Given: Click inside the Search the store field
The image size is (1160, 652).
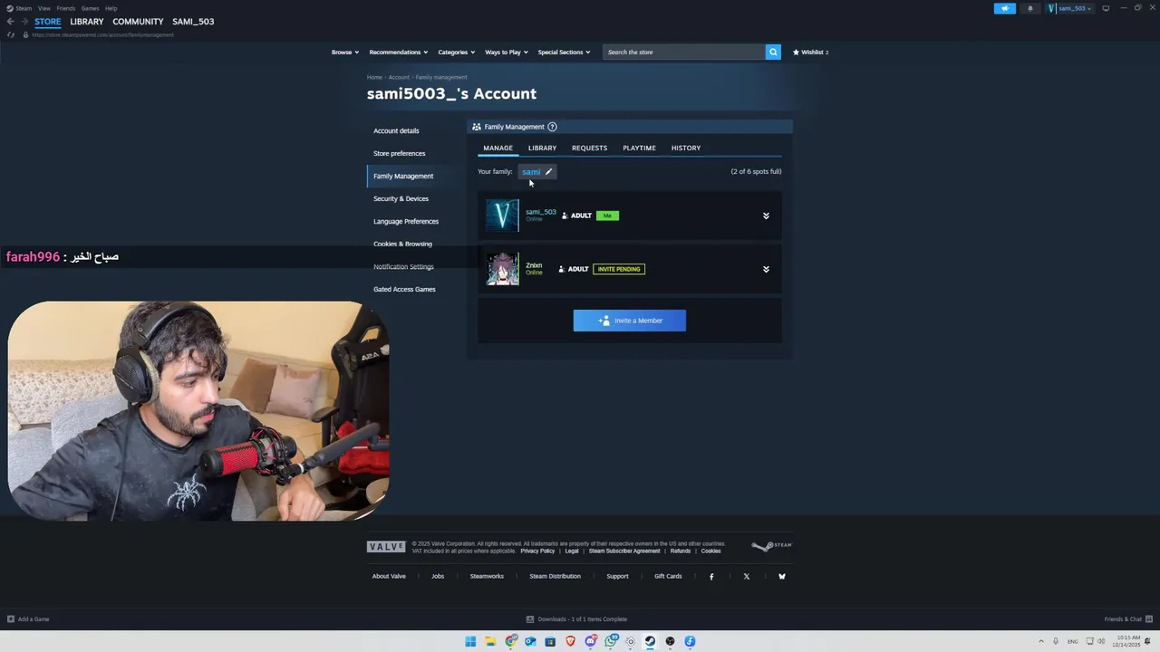Looking at the screenshot, I should coord(684,52).
